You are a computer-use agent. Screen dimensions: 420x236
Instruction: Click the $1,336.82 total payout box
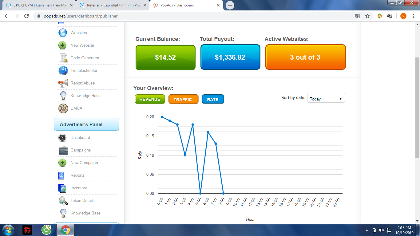point(230,57)
